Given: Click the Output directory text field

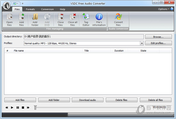Looking at the screenshot, I should coord(84,37).
